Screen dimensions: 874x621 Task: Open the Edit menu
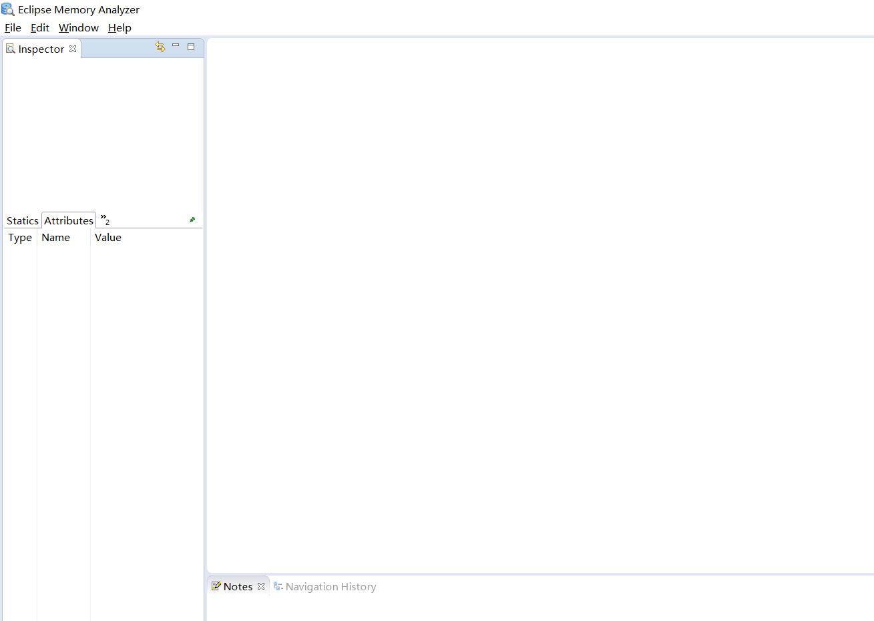click(x=39, y=27)
